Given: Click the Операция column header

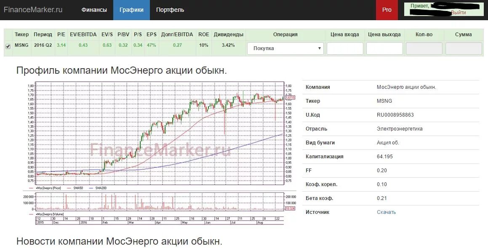Looking at the screenshot, I should (285, 34).
